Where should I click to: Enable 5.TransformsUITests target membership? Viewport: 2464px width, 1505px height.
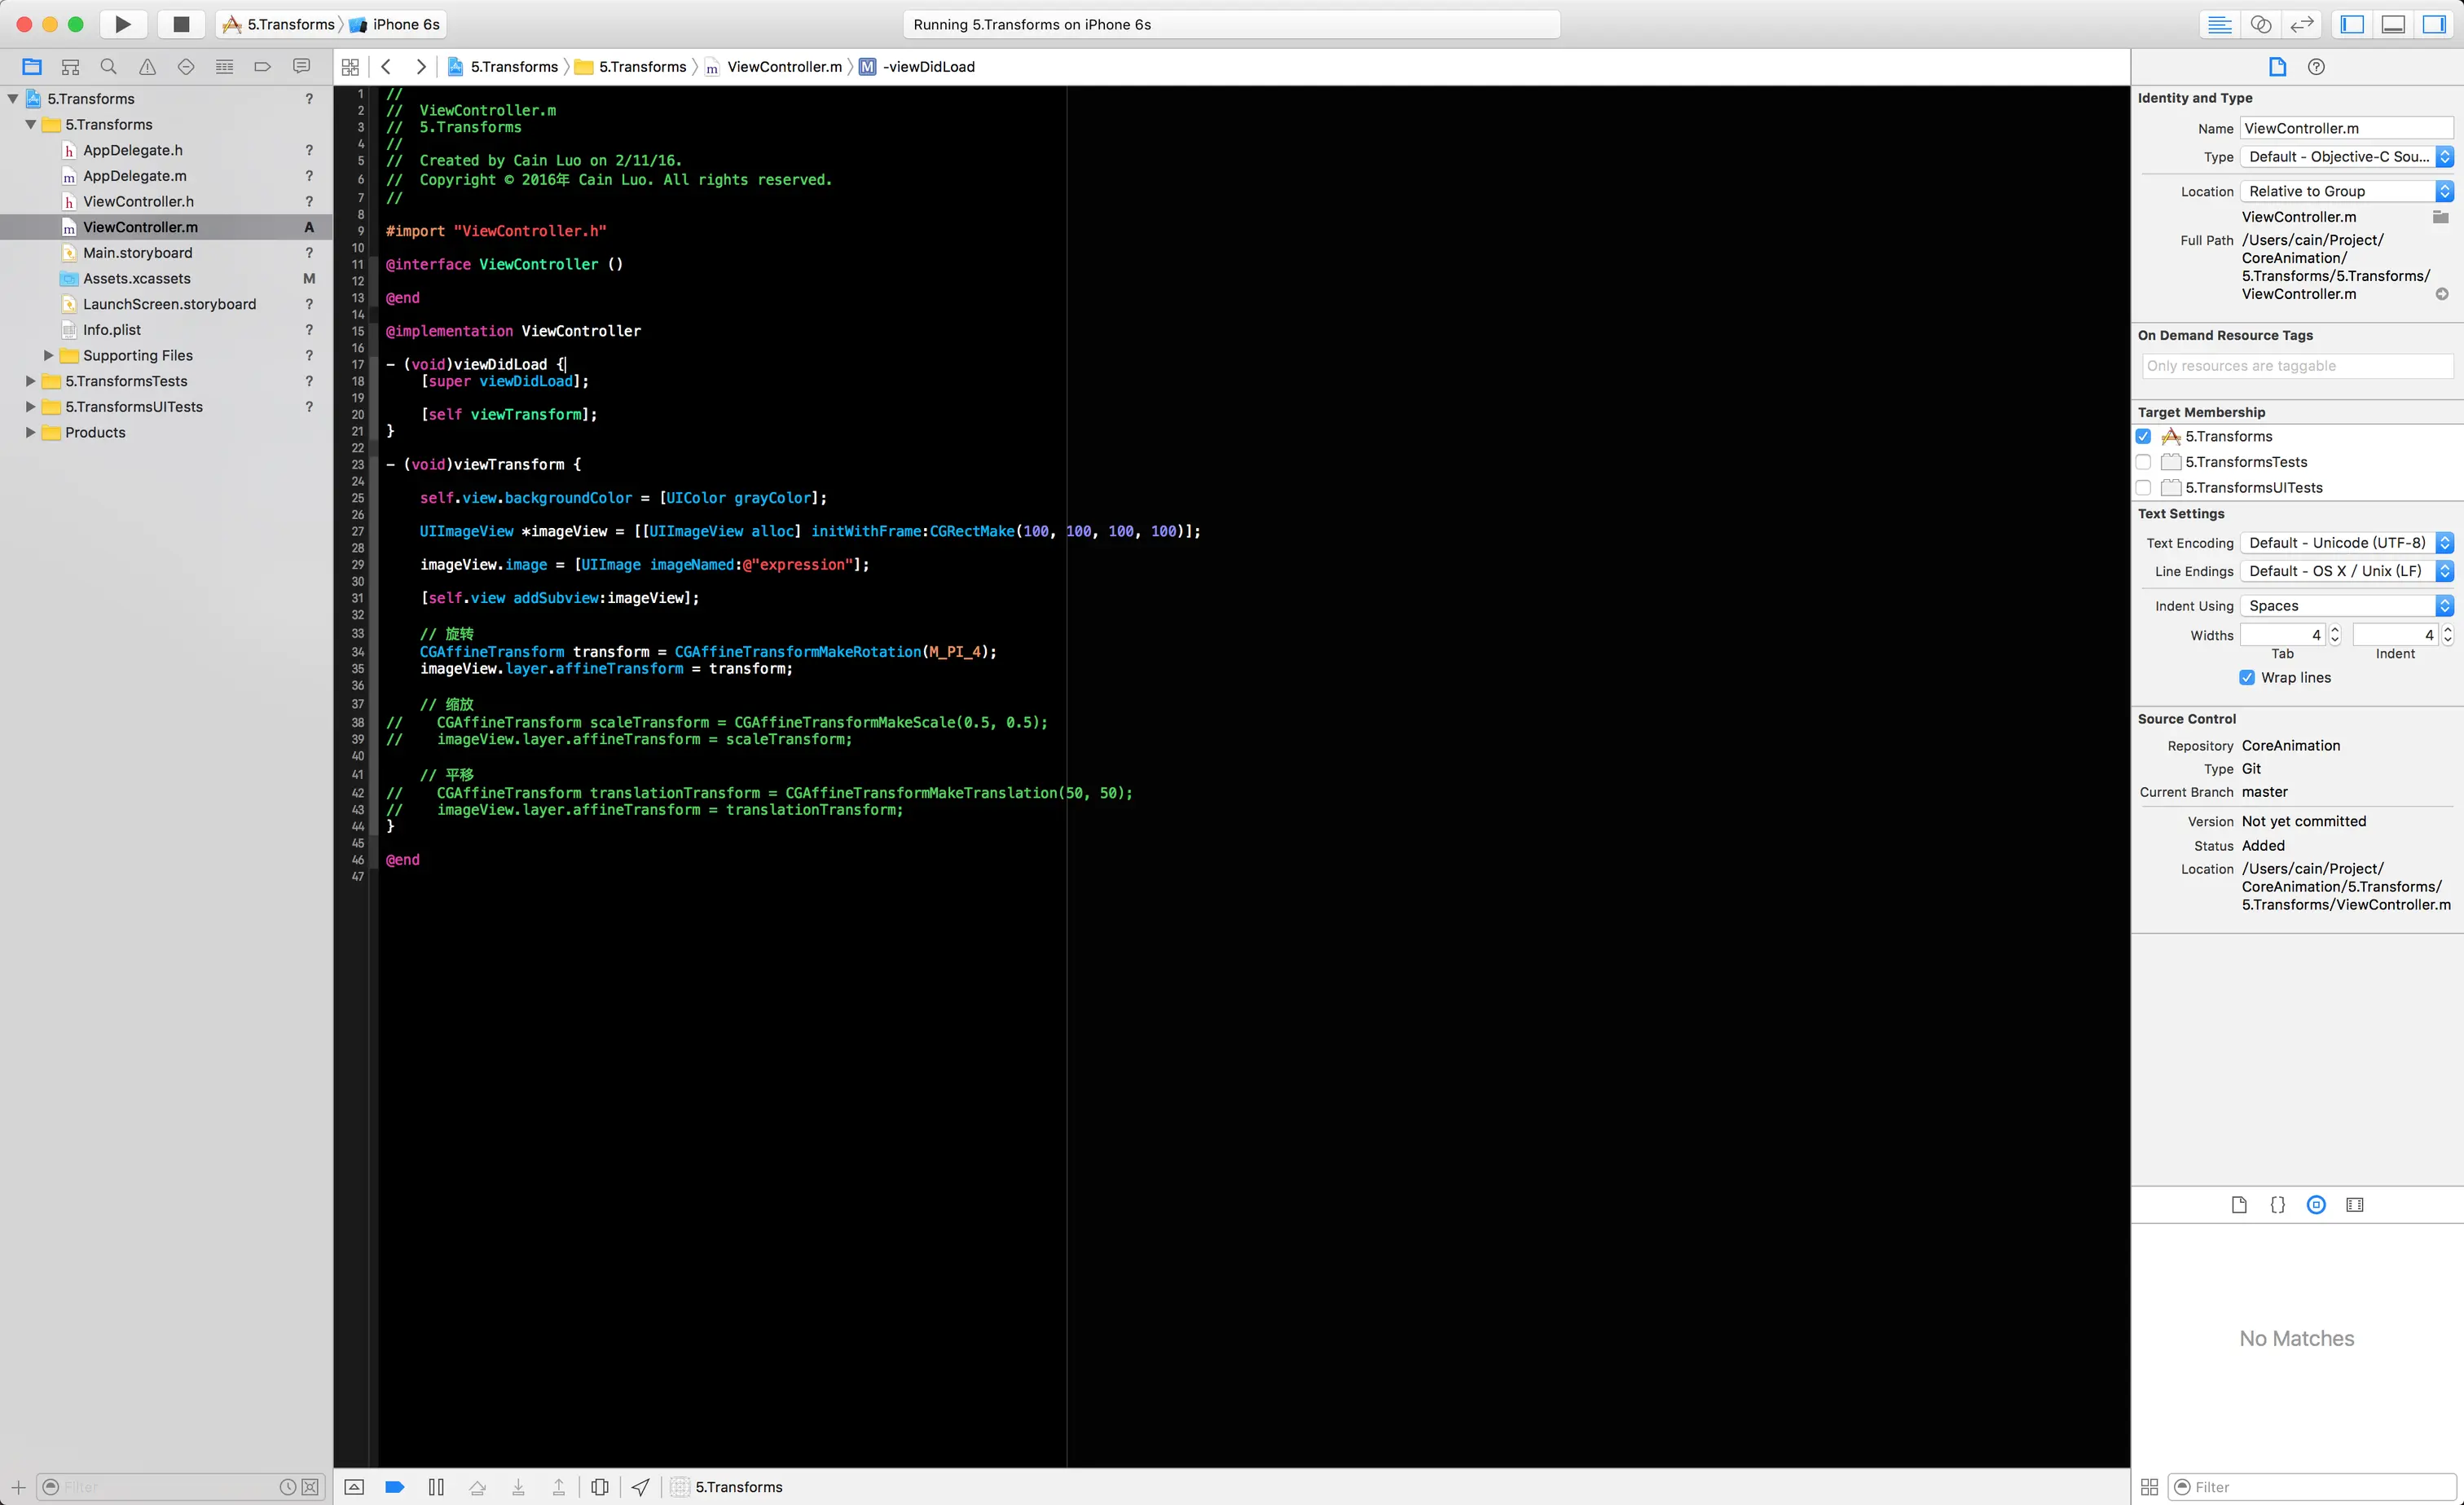[x=2143, y=488]
